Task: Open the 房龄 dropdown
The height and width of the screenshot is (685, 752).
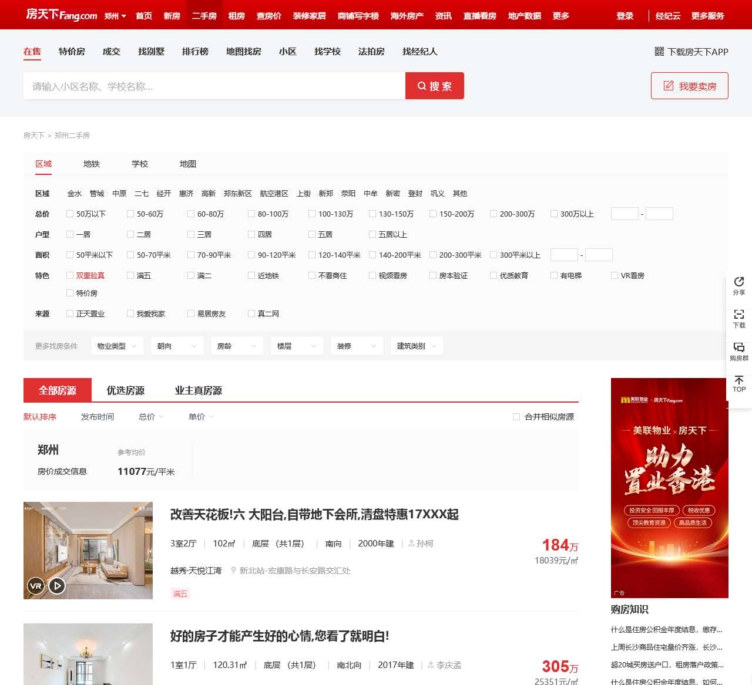Action: coord(237,346)
